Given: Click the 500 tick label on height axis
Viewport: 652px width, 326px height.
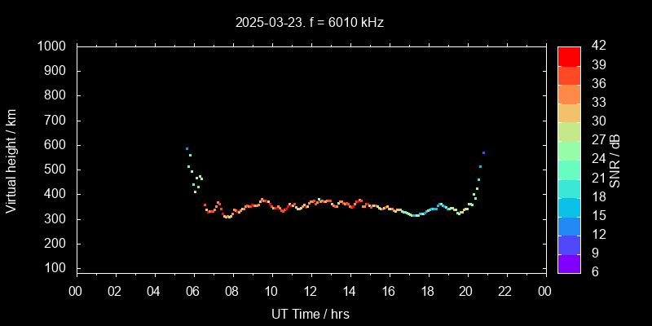Looking at the screenshot, I should [x=54, y=170].
